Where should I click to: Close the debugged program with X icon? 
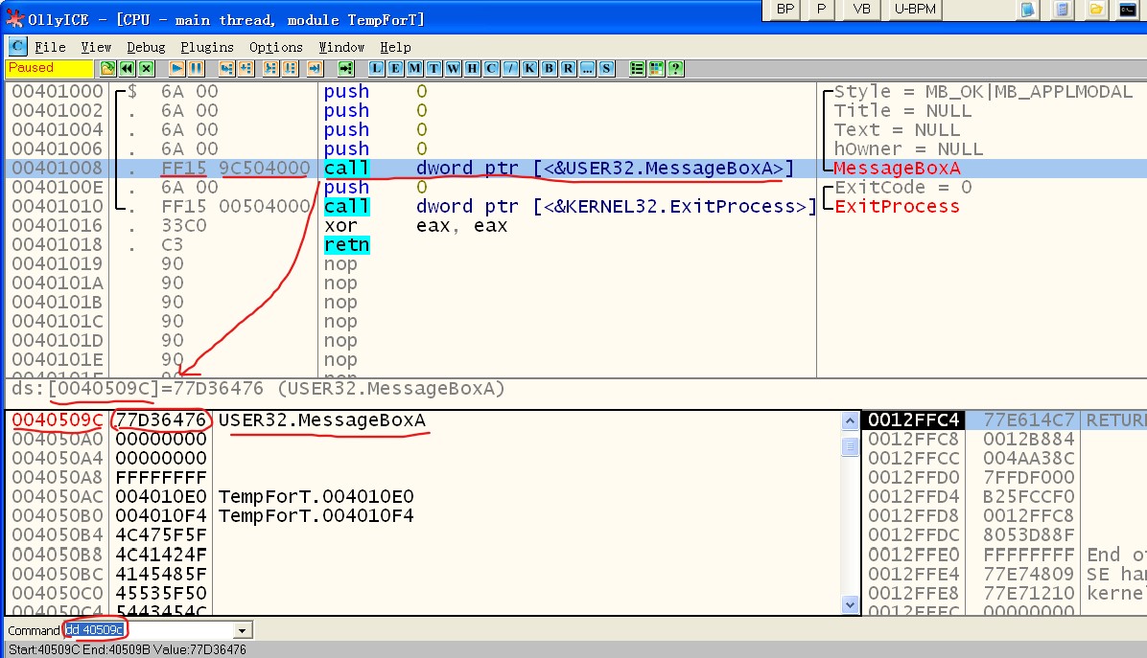click(146, 68)
